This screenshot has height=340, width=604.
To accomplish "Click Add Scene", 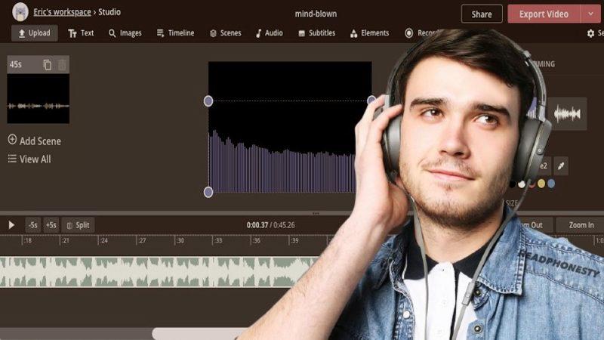I will point(35,141).
